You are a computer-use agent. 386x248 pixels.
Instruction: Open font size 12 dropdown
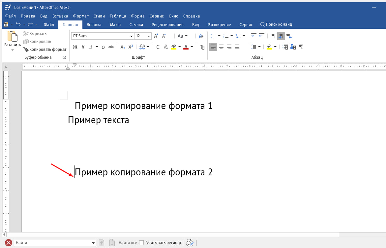tap(149, 36)
